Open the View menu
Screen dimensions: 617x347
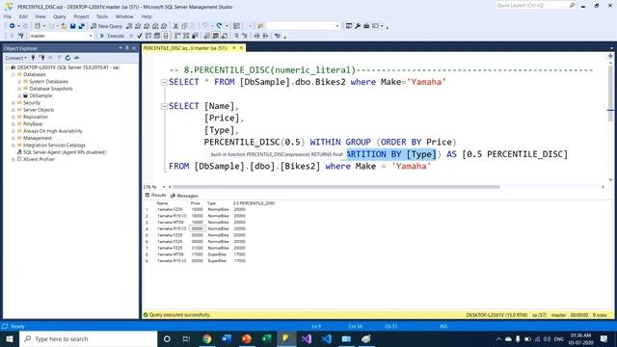tap(40, 16)
